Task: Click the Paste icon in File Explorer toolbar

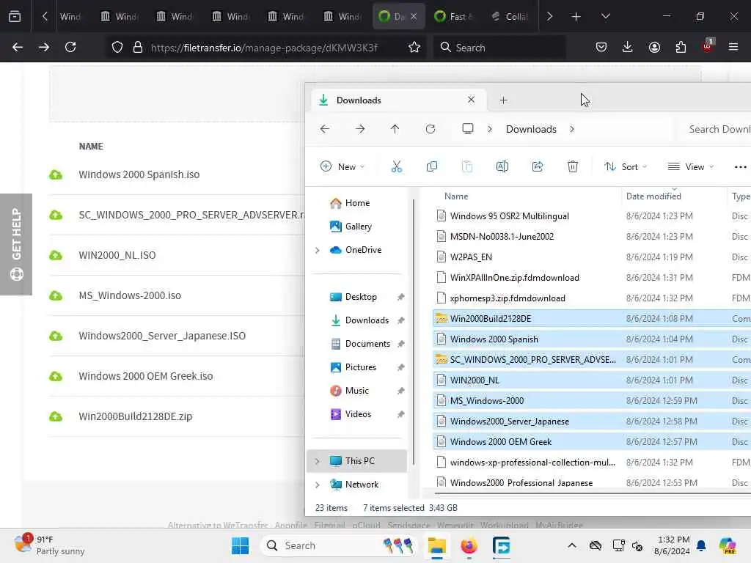Action: (467, 166)
